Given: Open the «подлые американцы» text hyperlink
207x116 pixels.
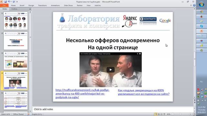Looking at the screenshot, I should 144,92.
